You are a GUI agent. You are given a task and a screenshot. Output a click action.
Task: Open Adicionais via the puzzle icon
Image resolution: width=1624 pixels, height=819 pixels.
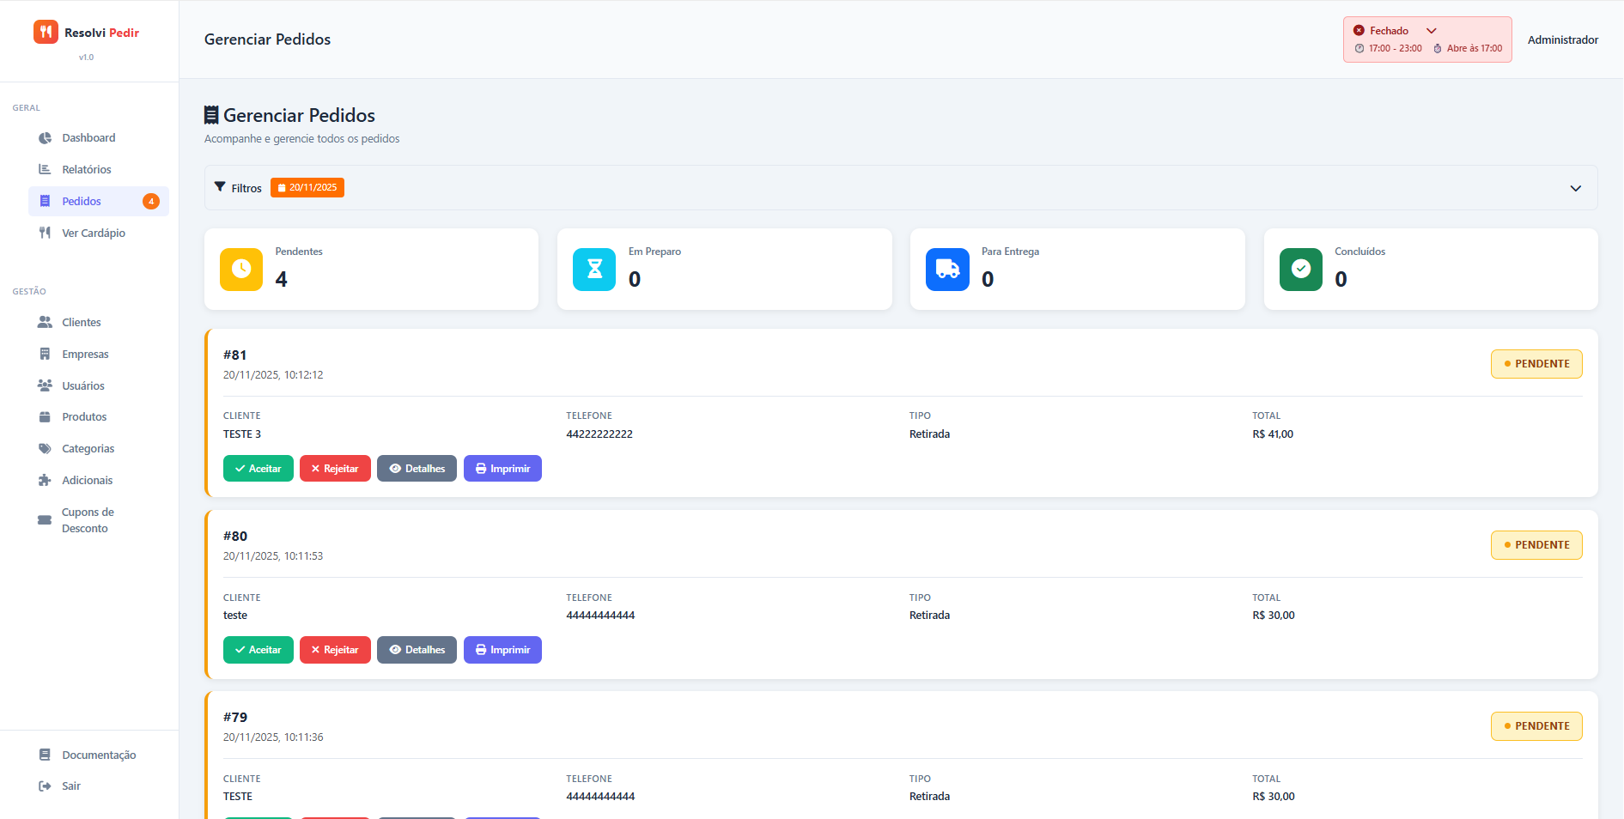click(45, 480)
